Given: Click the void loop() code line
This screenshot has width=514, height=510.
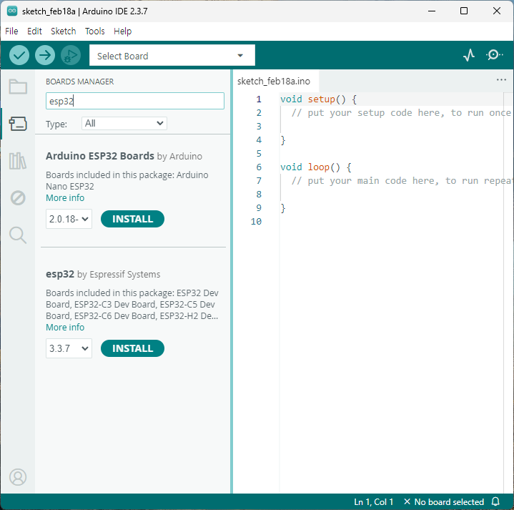Looking at the screenshot, I should coord(316,167).
